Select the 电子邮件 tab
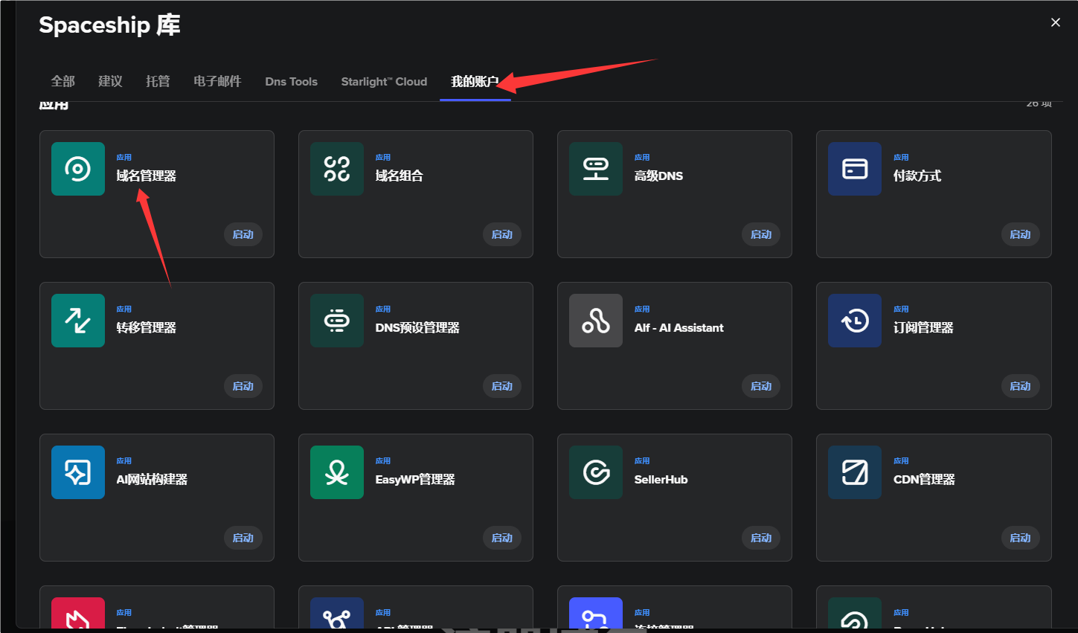The width and height of the screenshot is (1078, 633). pyautogui.click(x=217, y=81)
